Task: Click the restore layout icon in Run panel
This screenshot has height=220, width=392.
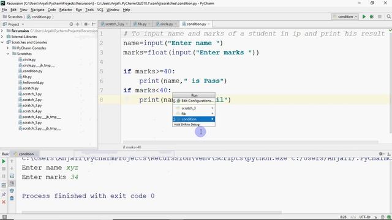Action: [4, 185]
